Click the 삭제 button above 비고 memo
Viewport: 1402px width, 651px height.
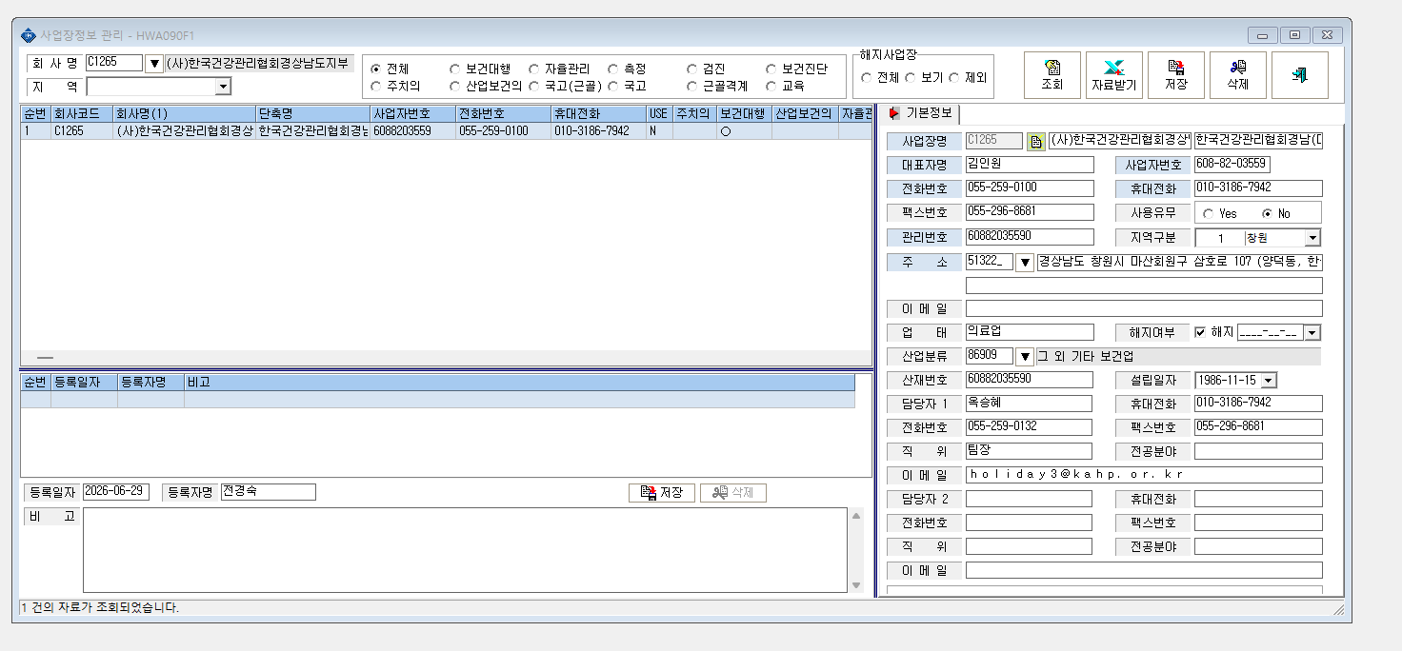tap(733, 493)
